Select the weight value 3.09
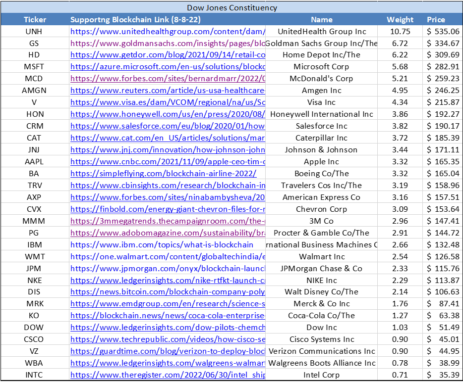Viewport: 463px width, 382px height. [400, 209]
